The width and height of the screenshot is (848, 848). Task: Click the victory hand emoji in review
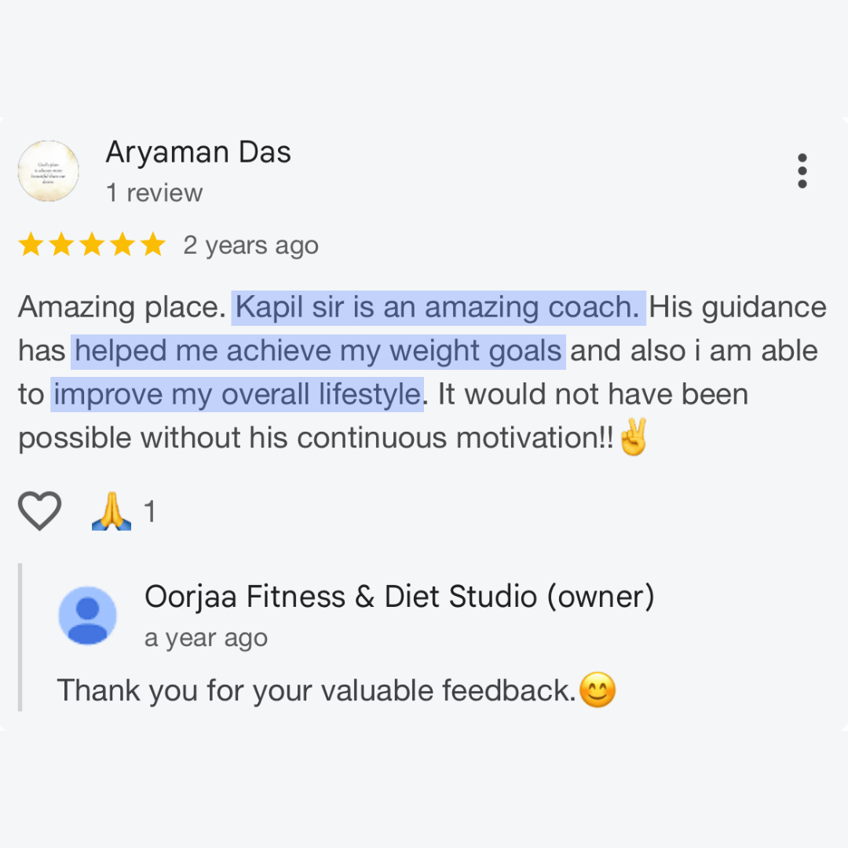633,437
